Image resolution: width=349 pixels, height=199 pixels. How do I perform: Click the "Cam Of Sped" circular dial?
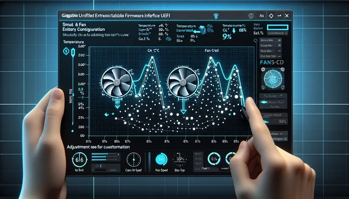(133, 160)
